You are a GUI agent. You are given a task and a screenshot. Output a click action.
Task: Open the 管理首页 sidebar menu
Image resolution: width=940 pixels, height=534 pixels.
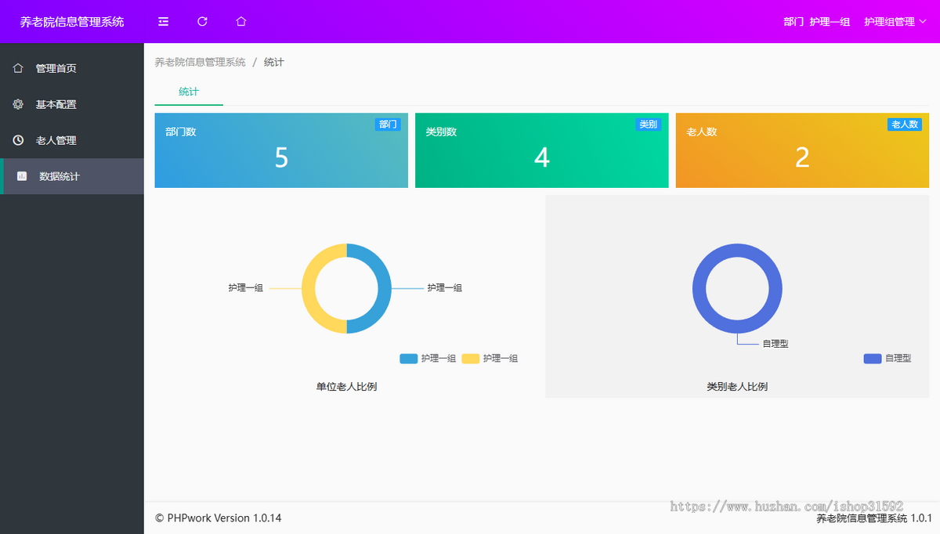pyautogui.click(x=72, y=68)
